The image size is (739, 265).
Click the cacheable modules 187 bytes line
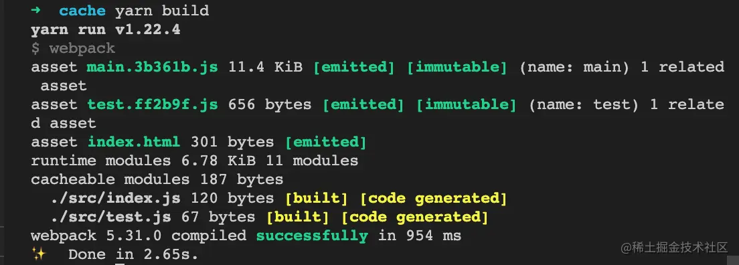(x=157, y=179)
